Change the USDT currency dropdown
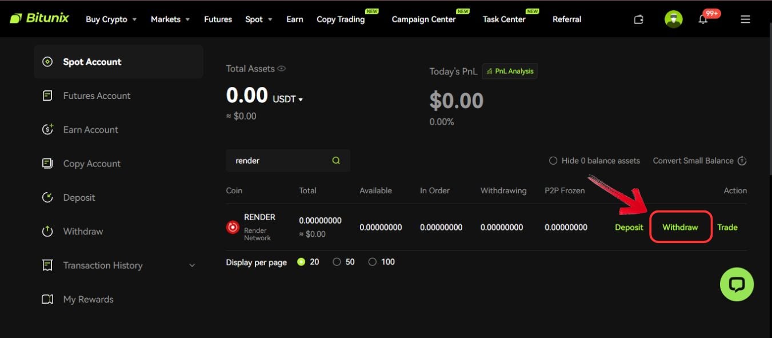 click(287, 99)
